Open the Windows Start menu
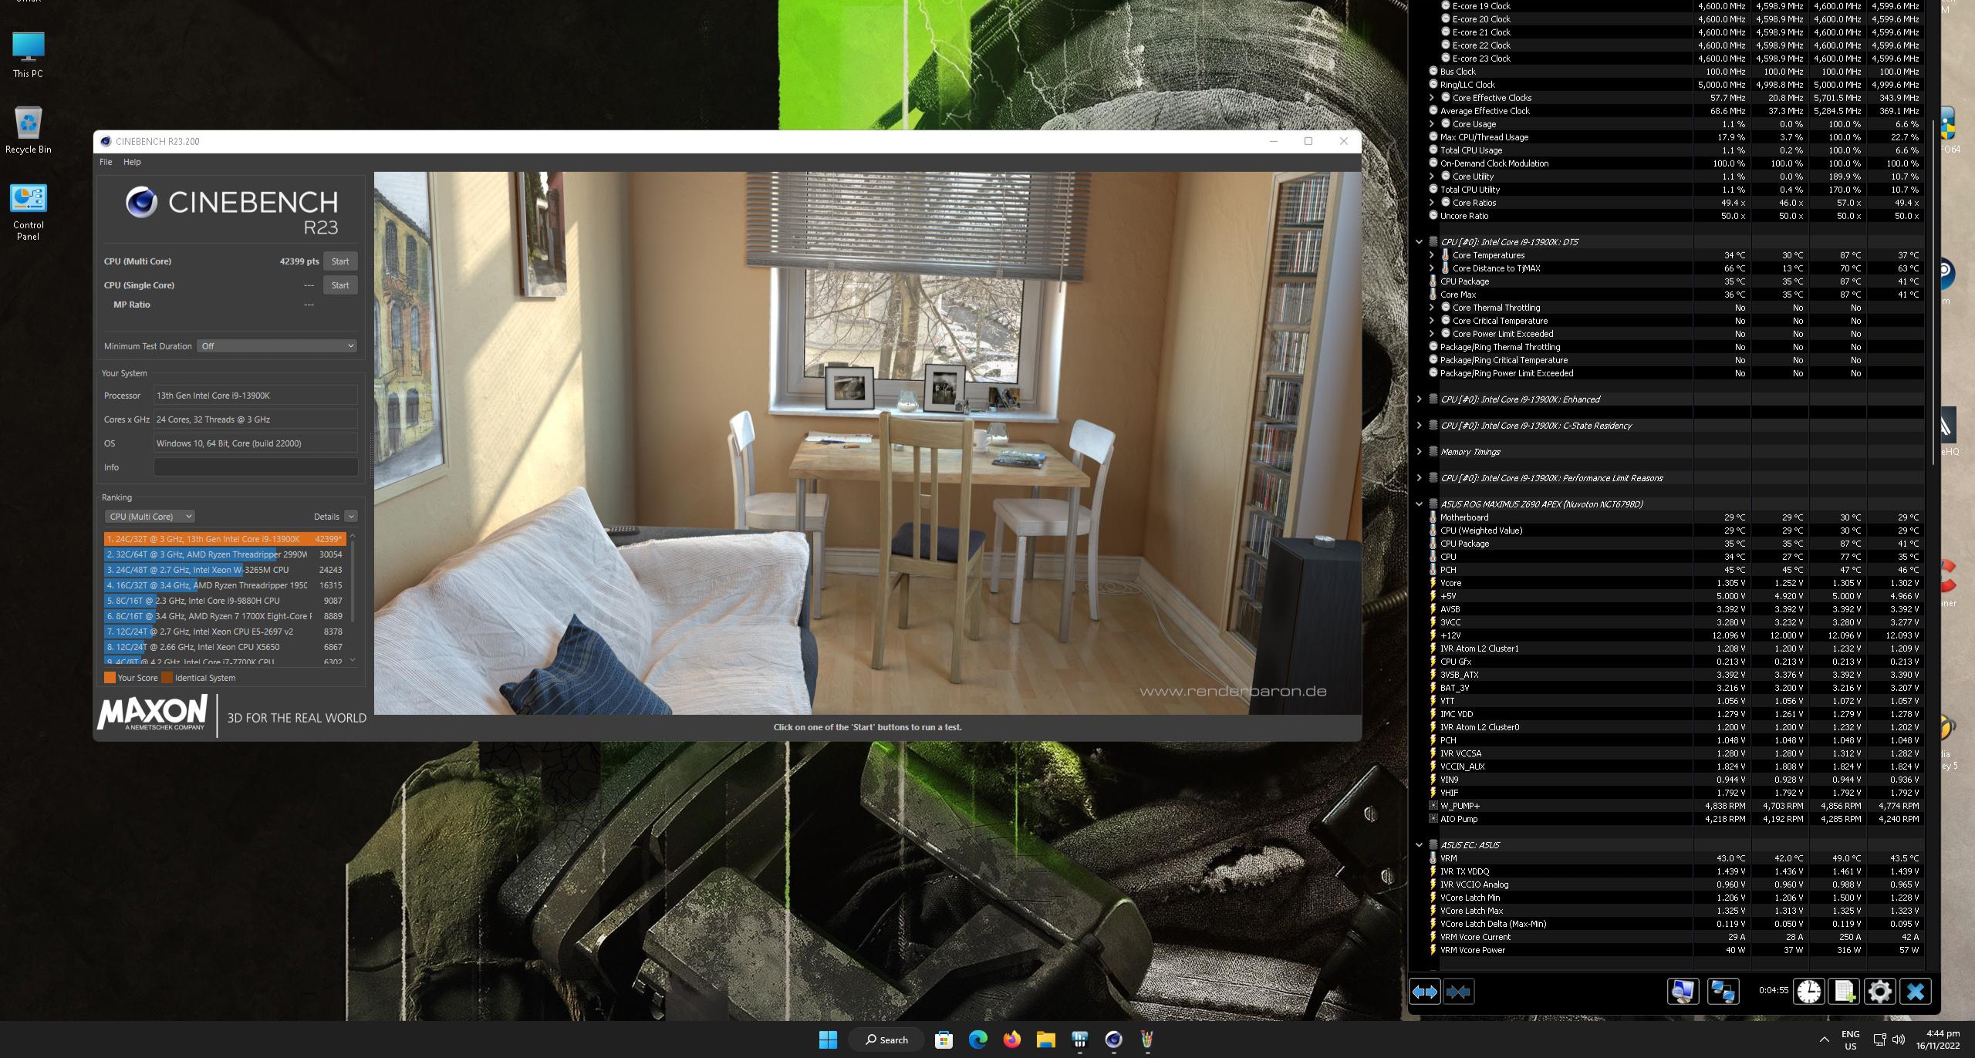This screenshot has height=1058, width=1975. [828, 1039]
